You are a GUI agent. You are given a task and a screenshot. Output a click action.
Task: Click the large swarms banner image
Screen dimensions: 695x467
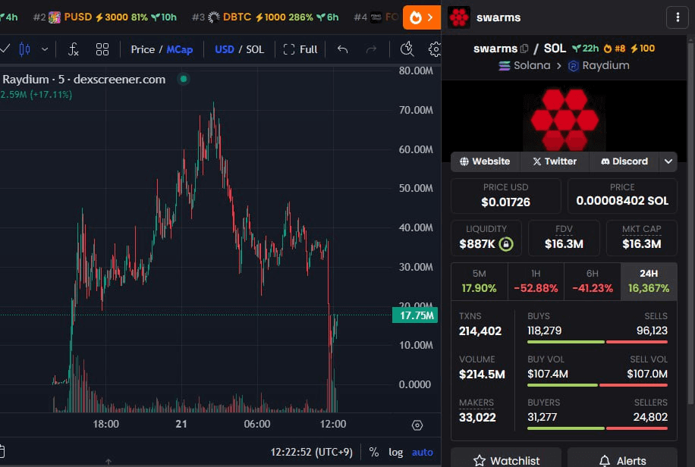tap(564, 119)
